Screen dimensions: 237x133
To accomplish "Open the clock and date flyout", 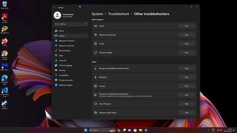I will (x=228, y=130).
